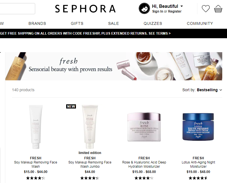The width and height of the screenshot is (227, 183).
Task: Open the QUIZZES menu
Action: click(153, 23)
